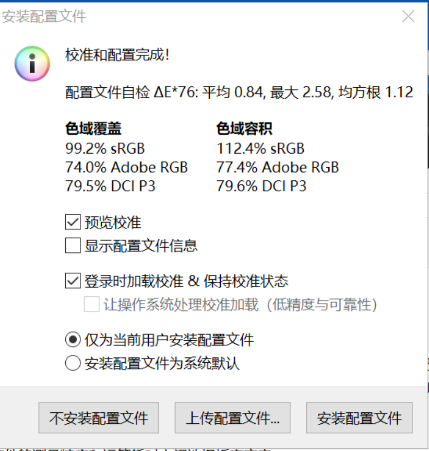Open the 上传配置文件... upload button
Viewport: 429px width, 451px height.
coord(233,418)
